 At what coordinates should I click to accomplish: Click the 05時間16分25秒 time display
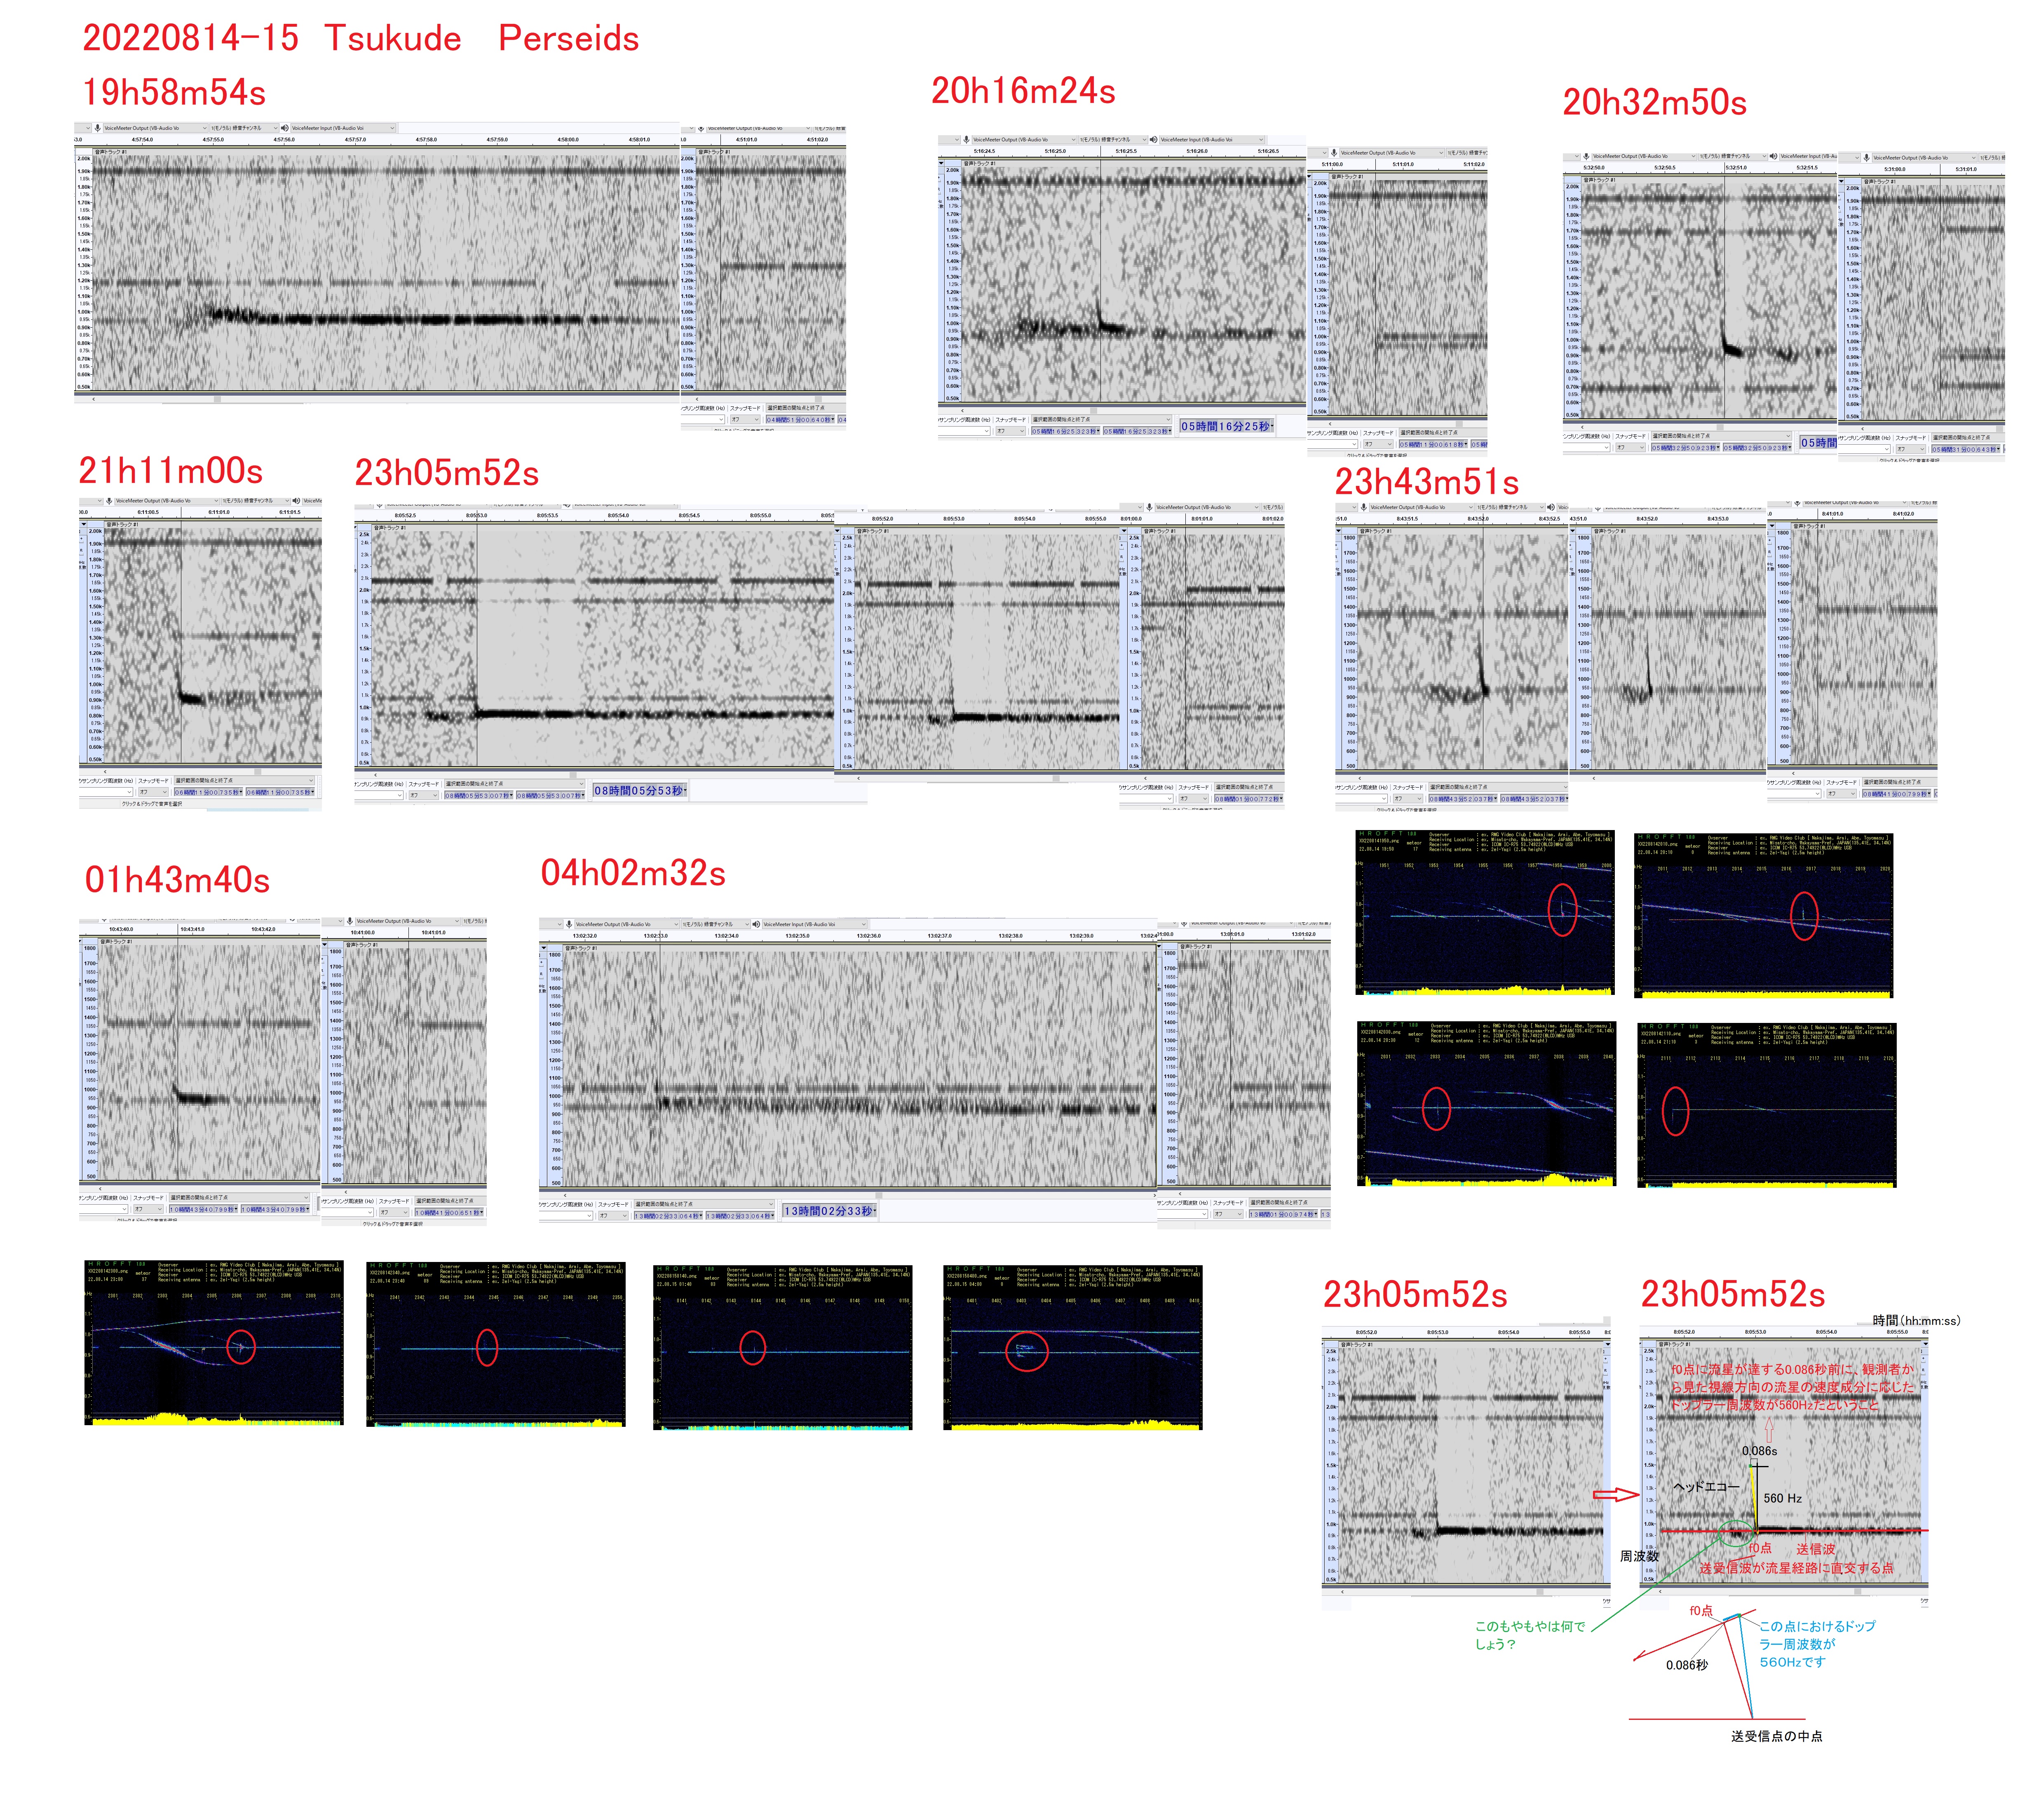point(1226,426)
